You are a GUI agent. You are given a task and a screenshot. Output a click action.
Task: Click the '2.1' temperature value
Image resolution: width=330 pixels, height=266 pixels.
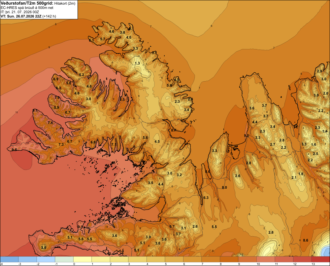tap(294, 178)
